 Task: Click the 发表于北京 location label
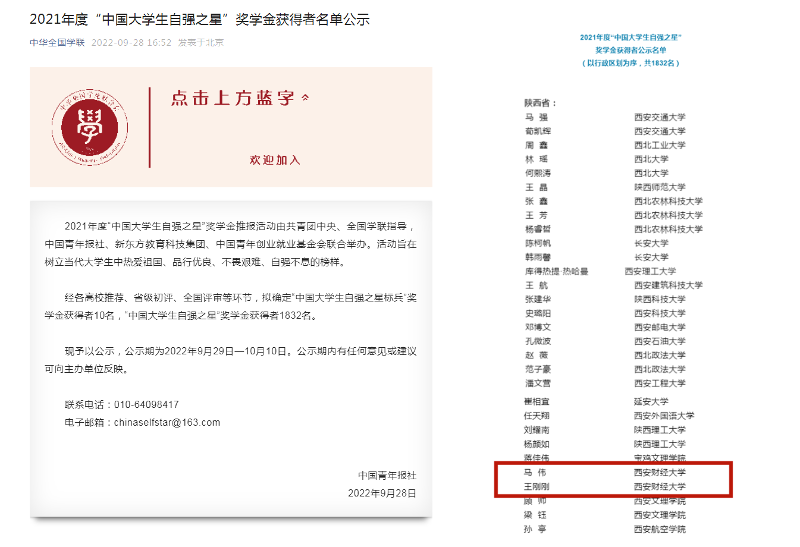point(201,43)
